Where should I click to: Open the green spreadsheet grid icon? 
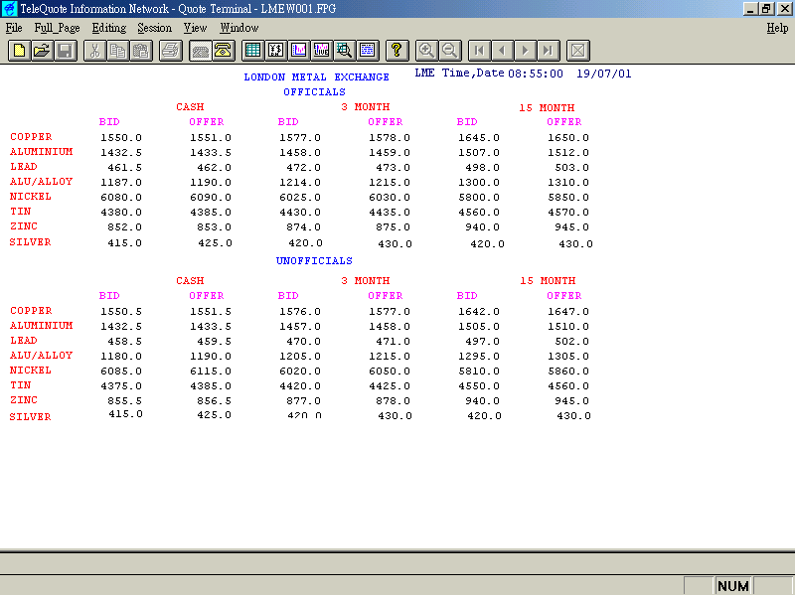point(252,51)
